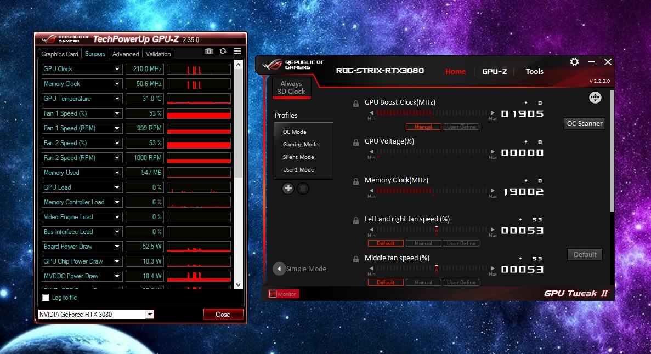Open the Memory Clock sensor dropdown
Image resolution: width=651 pixels, height=354 pixels.
(x=117, y=84)
